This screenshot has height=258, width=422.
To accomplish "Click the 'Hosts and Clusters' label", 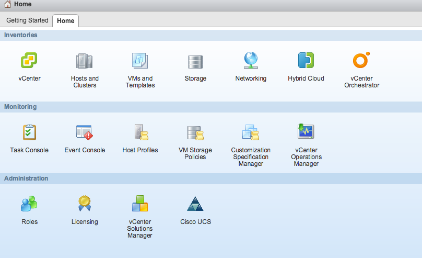I will [85, 82].
